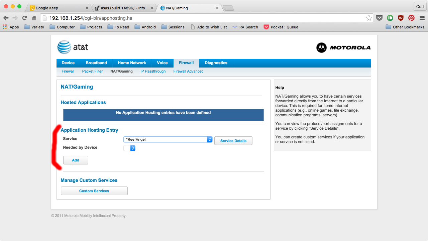Switch to the Google Keep tab
The width and height of the screenshot is (428, 241).
click(x=59, y=8)
